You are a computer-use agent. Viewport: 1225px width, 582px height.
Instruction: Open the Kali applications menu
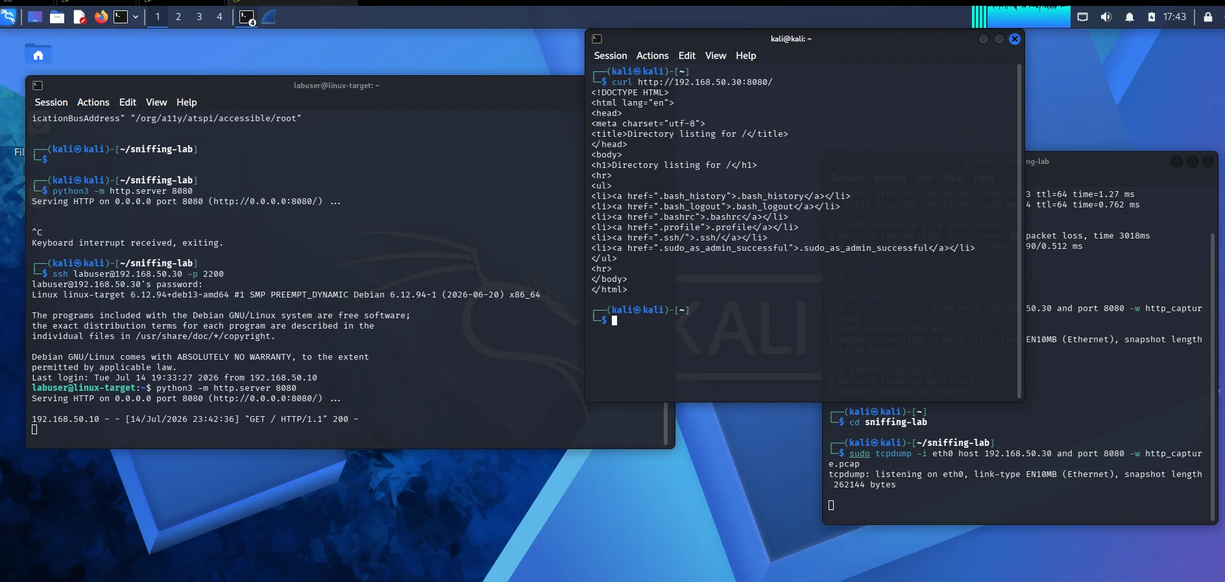[x=8, y=17]
